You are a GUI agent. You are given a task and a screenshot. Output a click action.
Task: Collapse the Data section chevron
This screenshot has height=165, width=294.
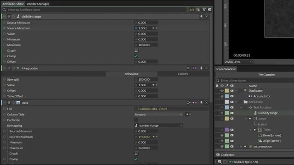click(4, 103)
